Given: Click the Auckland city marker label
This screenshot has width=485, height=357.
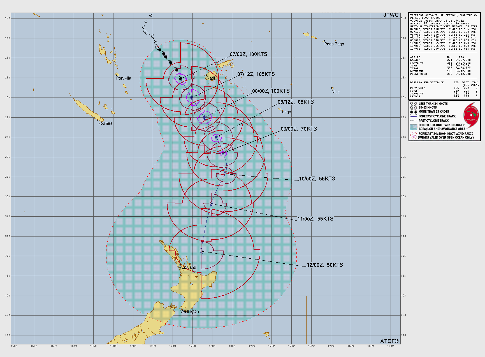Looking at the screenshot, I should (x=188, y=267).
